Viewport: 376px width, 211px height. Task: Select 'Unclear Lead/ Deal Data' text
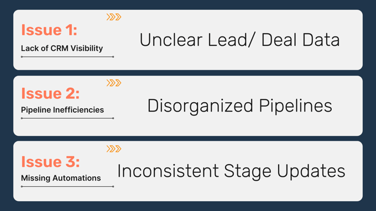(x=239, y=40)
